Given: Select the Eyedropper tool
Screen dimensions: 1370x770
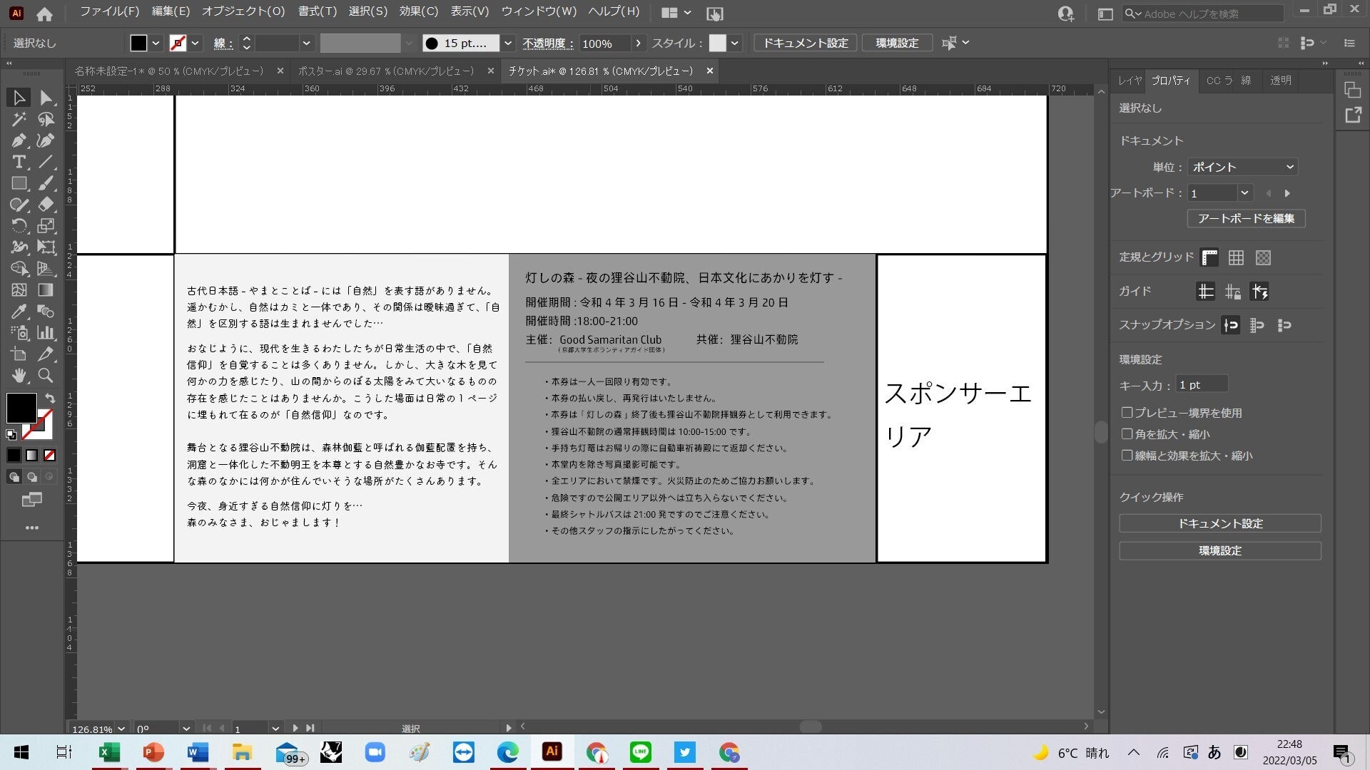Looking at the screenshot, I should (x=19, y=312).
